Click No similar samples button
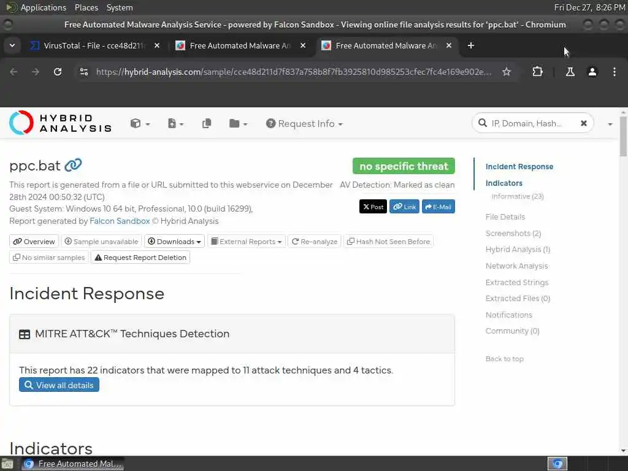The image size is (628, 471). click(49, 258)
